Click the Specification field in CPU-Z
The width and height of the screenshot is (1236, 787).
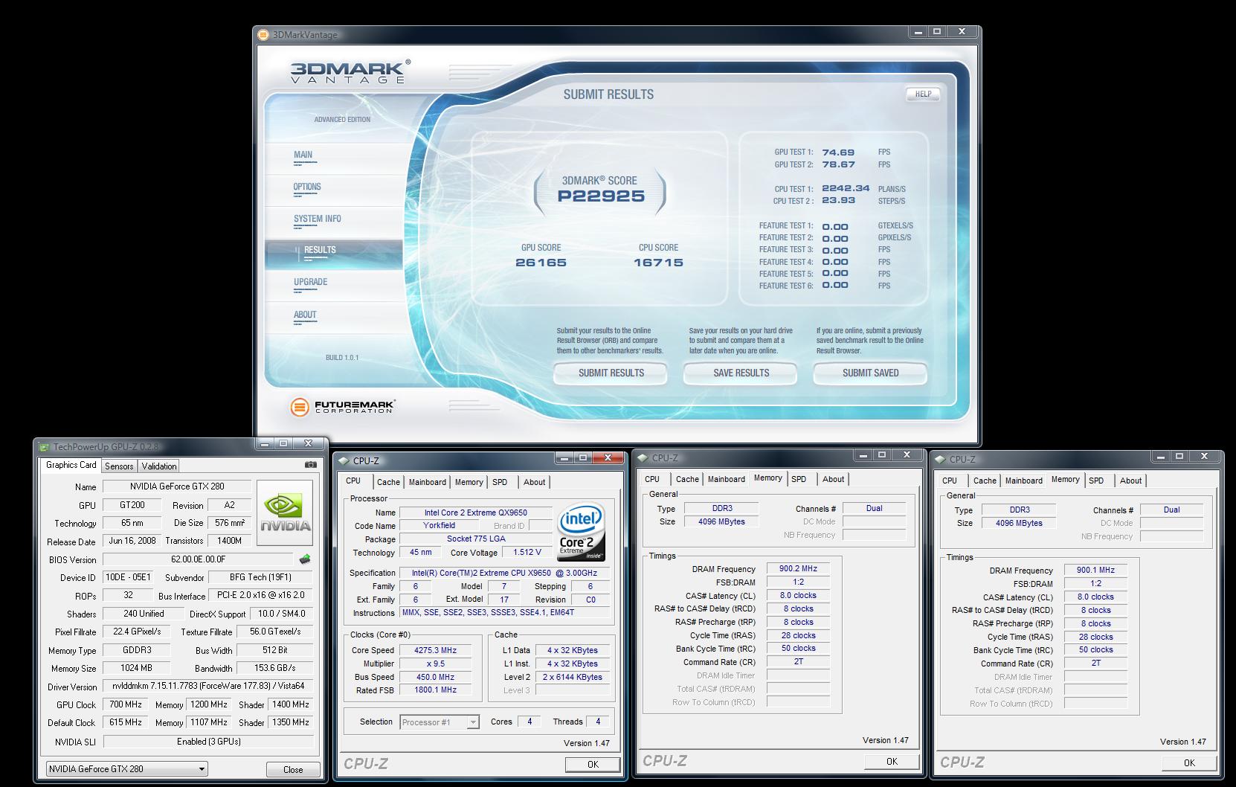505,573
